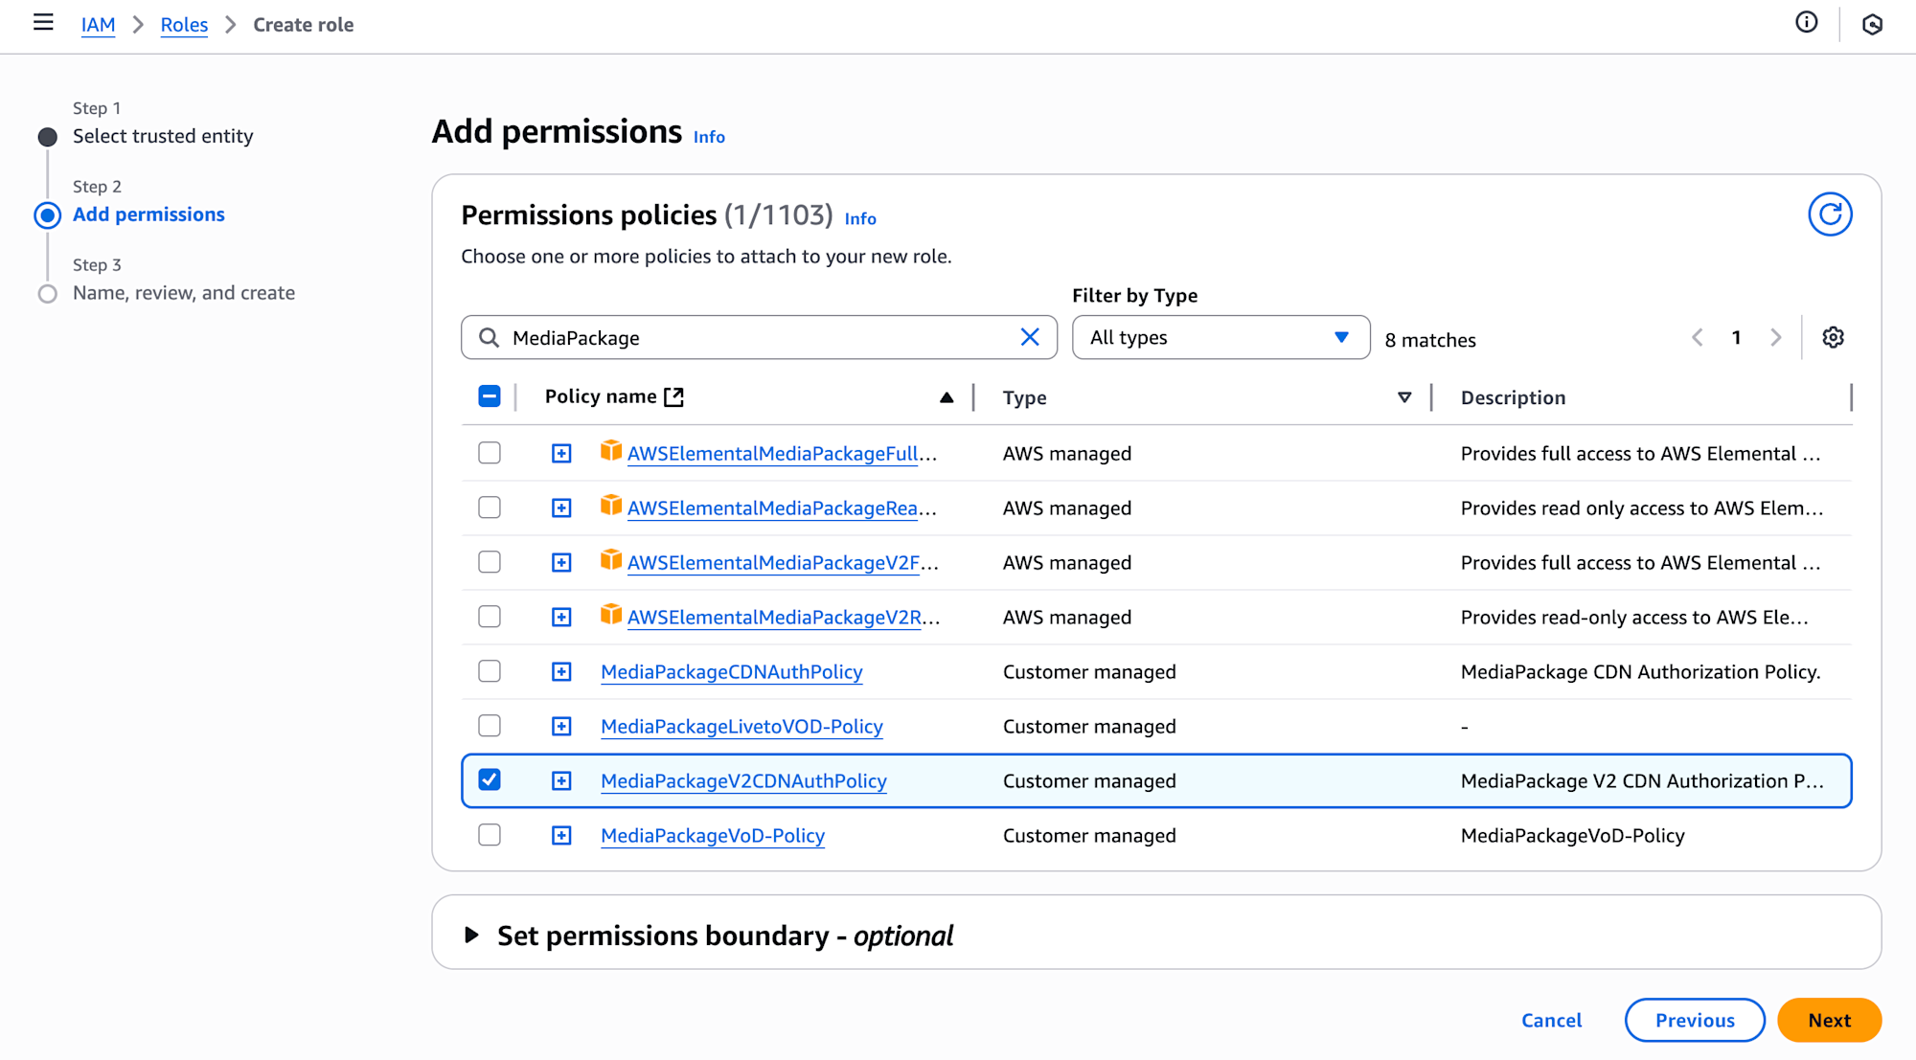The width and height of the screenshot is (1916, 1060).
Task: Expand details for MediaPackageVoD-Policy row
Action: click(x=561, y=836)
